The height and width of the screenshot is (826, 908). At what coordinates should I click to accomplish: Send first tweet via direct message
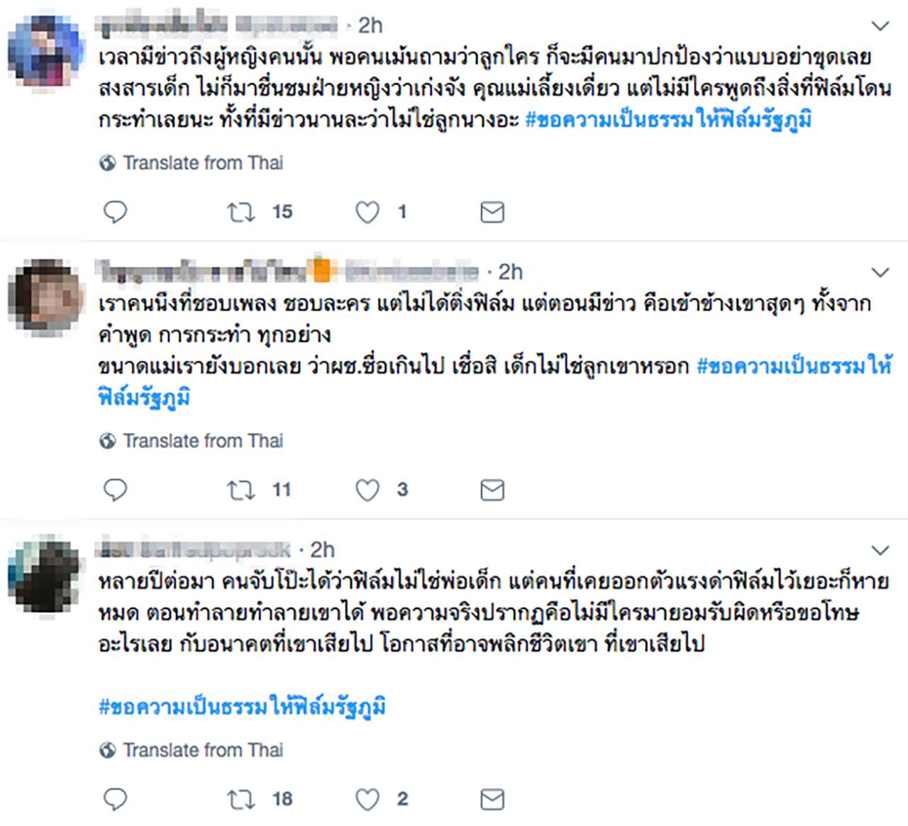tap(492, 212)
